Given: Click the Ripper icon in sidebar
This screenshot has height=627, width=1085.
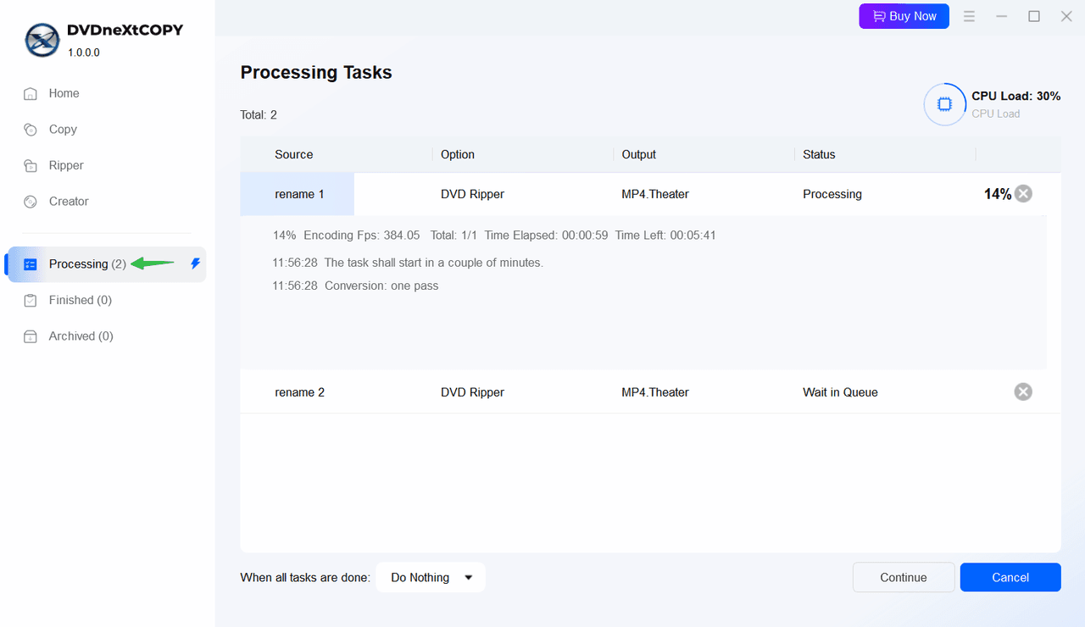Looking at the screenshot, I should (x=31, y=166).
